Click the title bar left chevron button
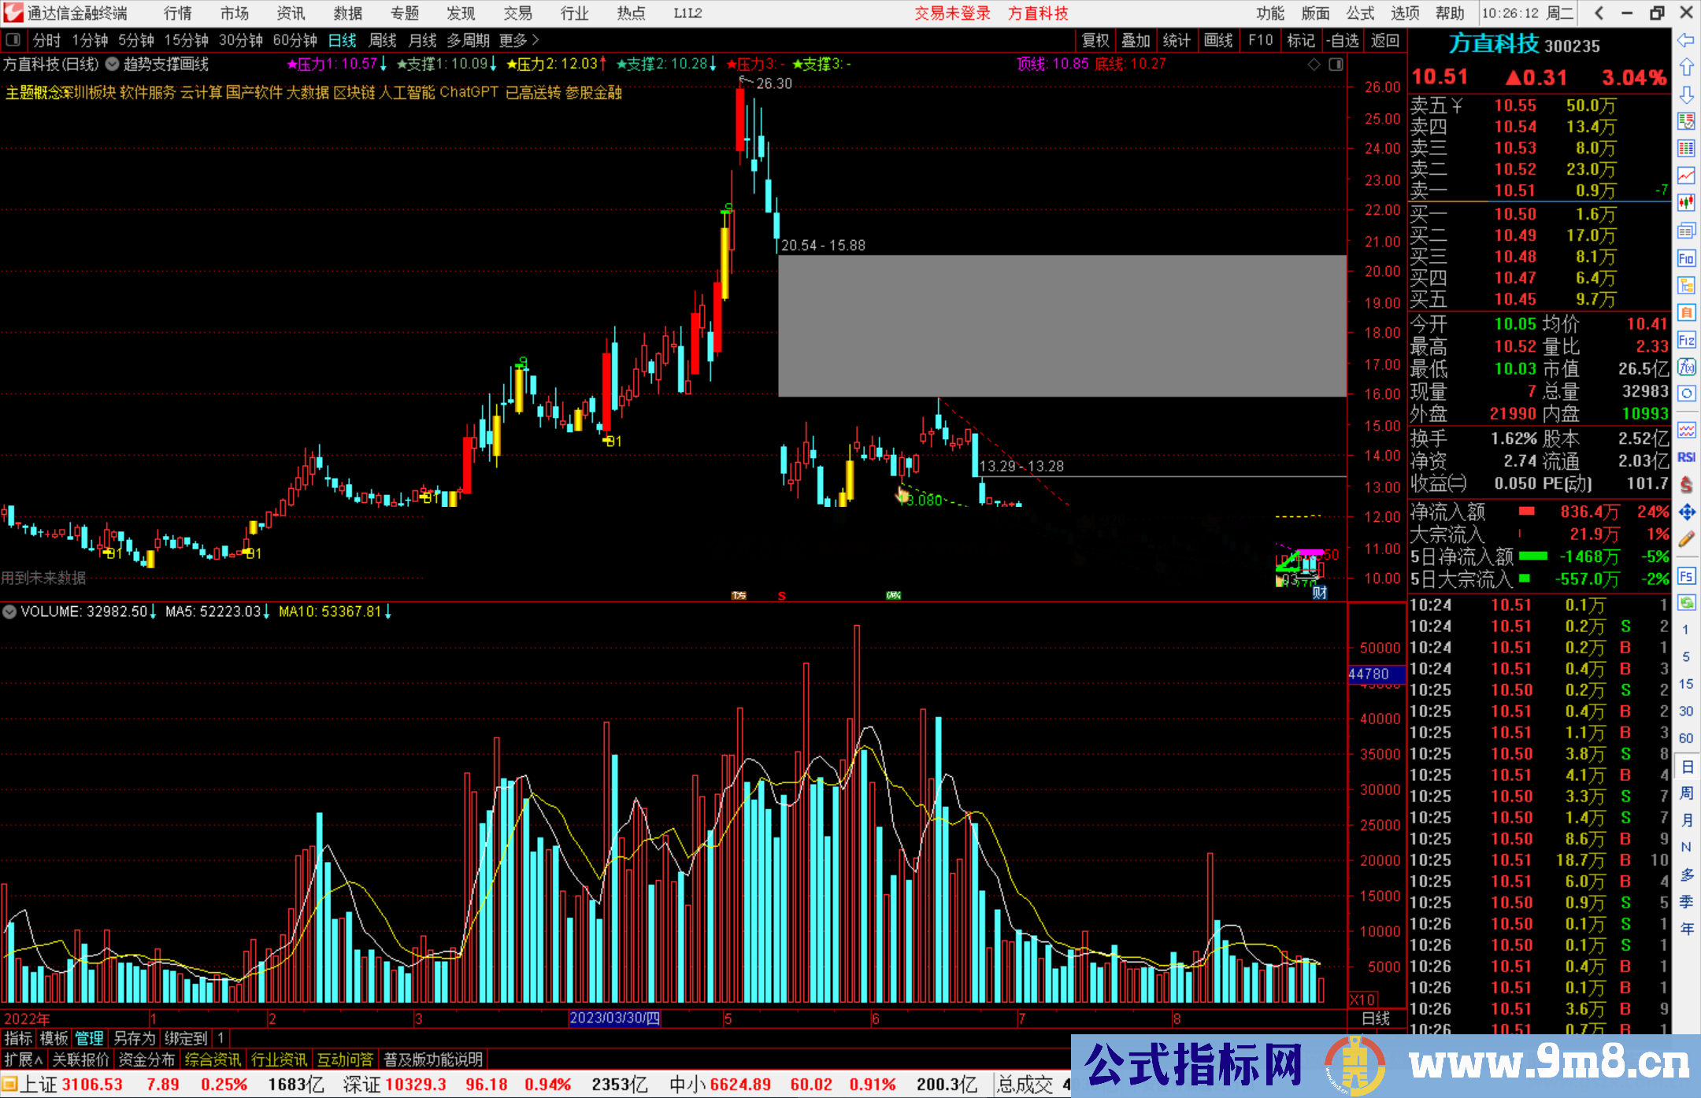The height and width of the screenshot is (1098, 1701). click(1599, 13)
